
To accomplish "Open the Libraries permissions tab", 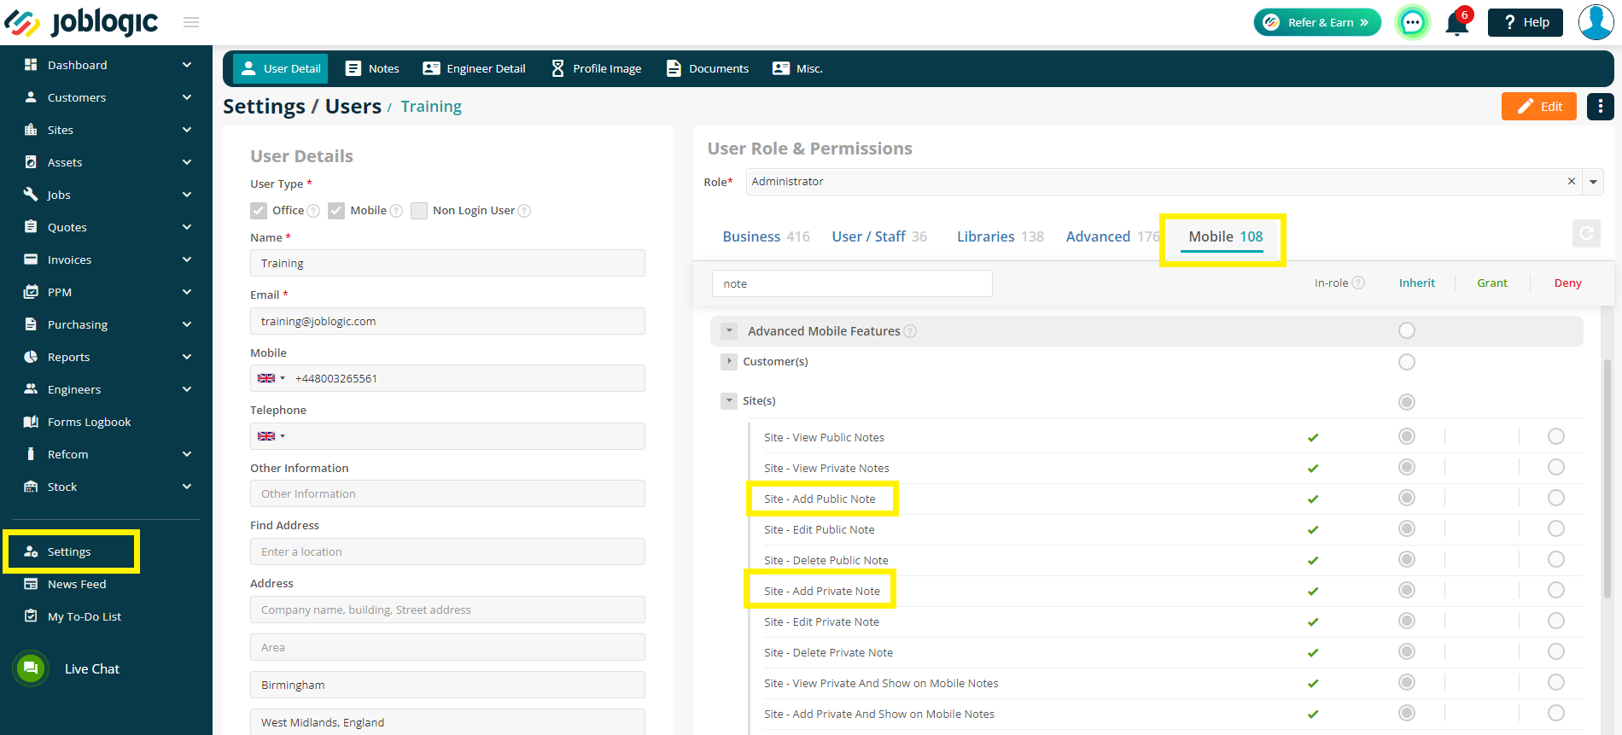I will click(1000, 236).
